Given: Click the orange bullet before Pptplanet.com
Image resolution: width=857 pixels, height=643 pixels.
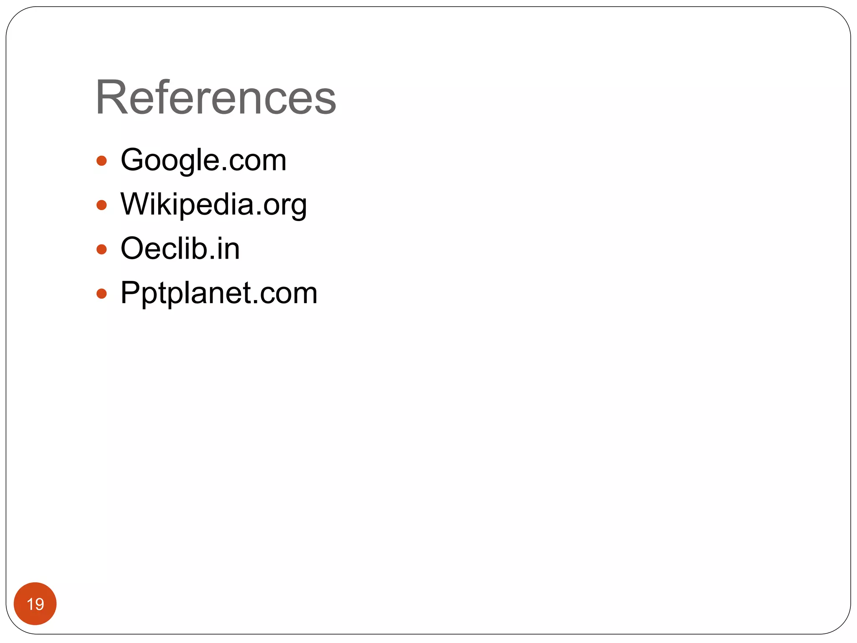Looking at the screenshot, I should pyautogui.click(x=101, y=293).
